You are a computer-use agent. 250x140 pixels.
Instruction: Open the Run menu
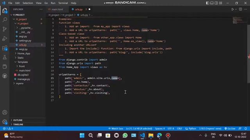click(x=53, y=3)
